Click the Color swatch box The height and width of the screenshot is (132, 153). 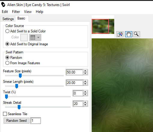24,37
